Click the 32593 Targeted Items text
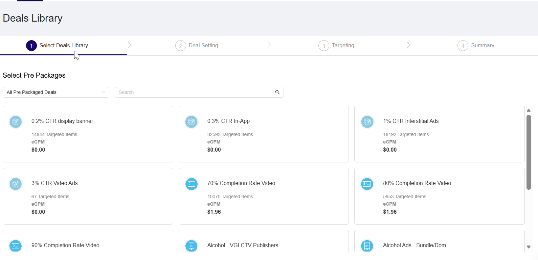 point(230,134)
